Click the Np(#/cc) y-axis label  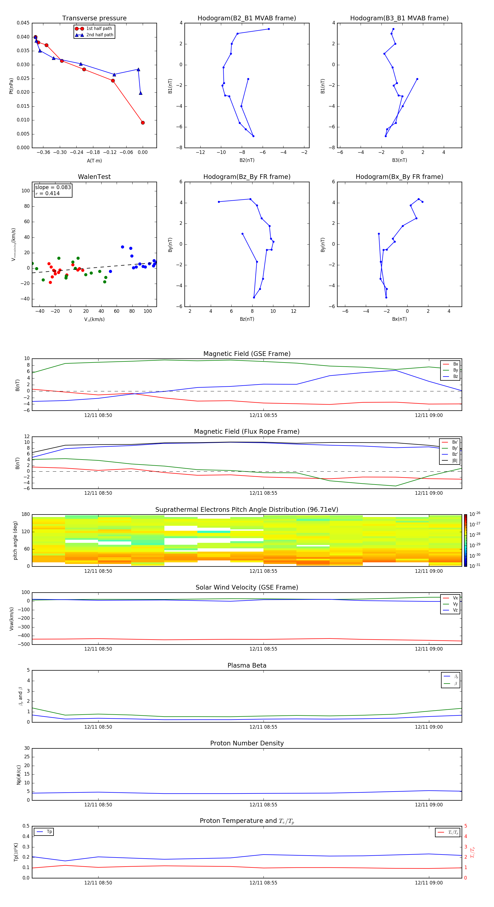pyautogui.click(x=19, y=775)
